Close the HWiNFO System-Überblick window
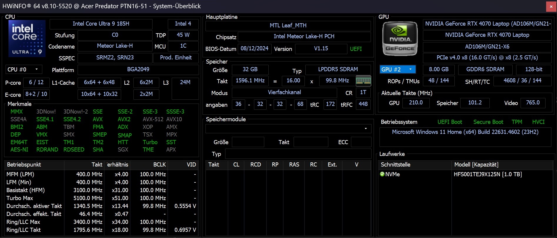Screen dimensions: 557x238 pyautogui.click(x=551, y=6)
